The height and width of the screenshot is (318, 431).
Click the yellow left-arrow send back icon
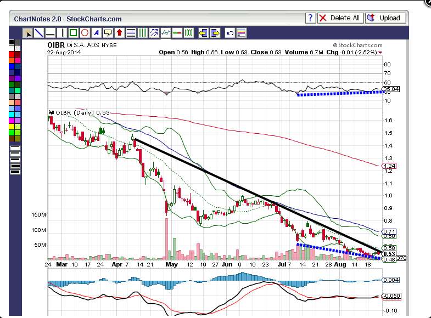click(203, 33)
